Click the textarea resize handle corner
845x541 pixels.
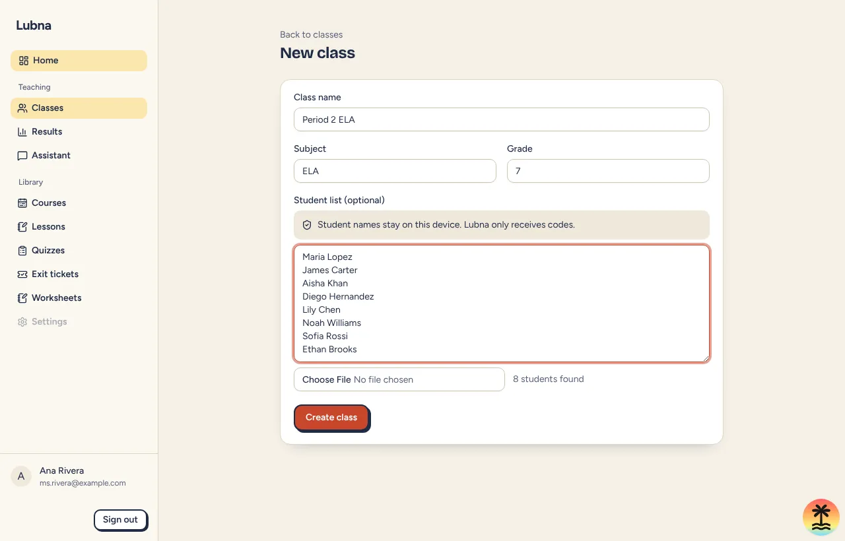click(705, 358)
